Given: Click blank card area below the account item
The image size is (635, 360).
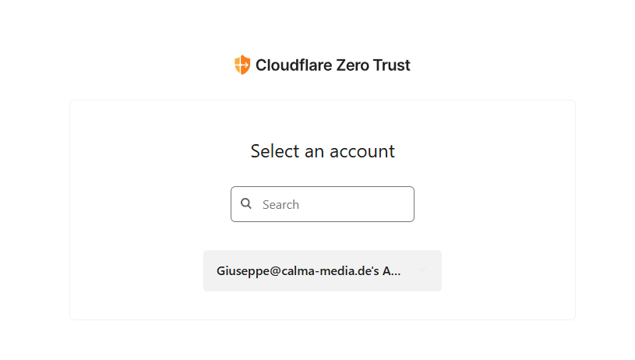Looking at the screenshot, I should [323, 305].
